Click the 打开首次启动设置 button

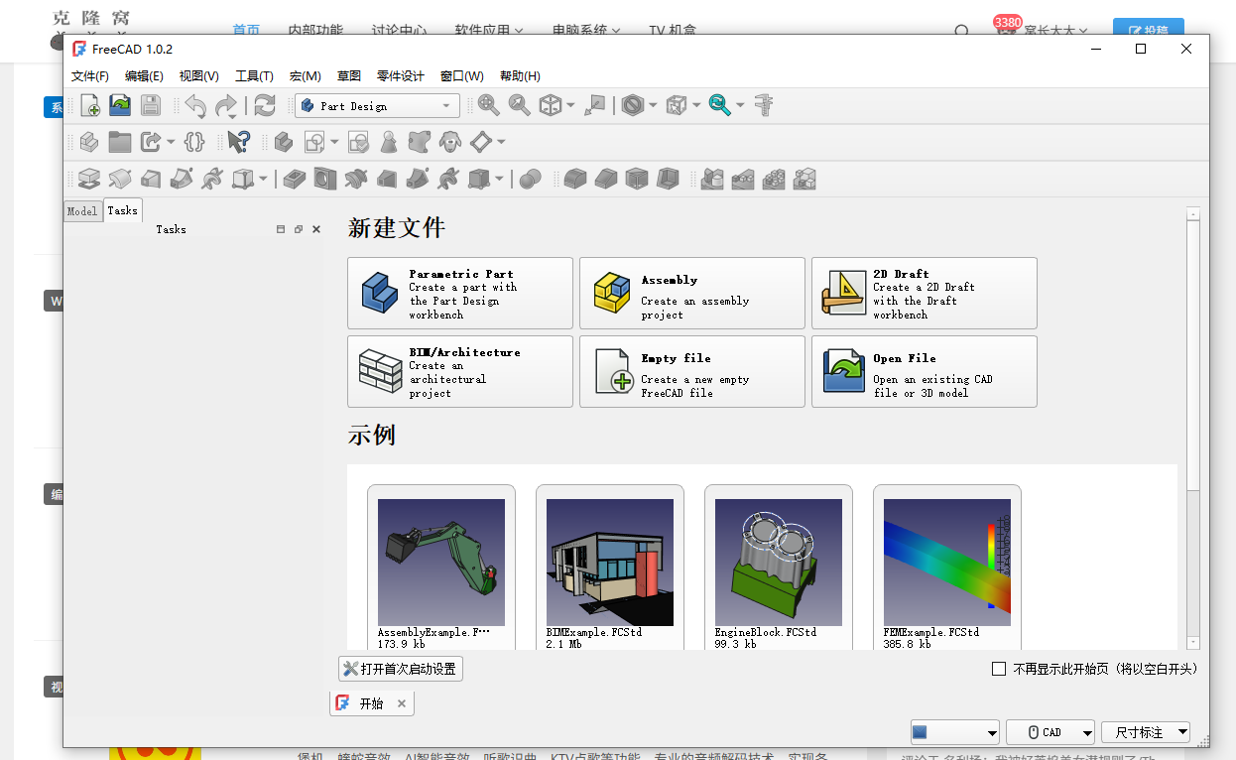pos(401,669)
